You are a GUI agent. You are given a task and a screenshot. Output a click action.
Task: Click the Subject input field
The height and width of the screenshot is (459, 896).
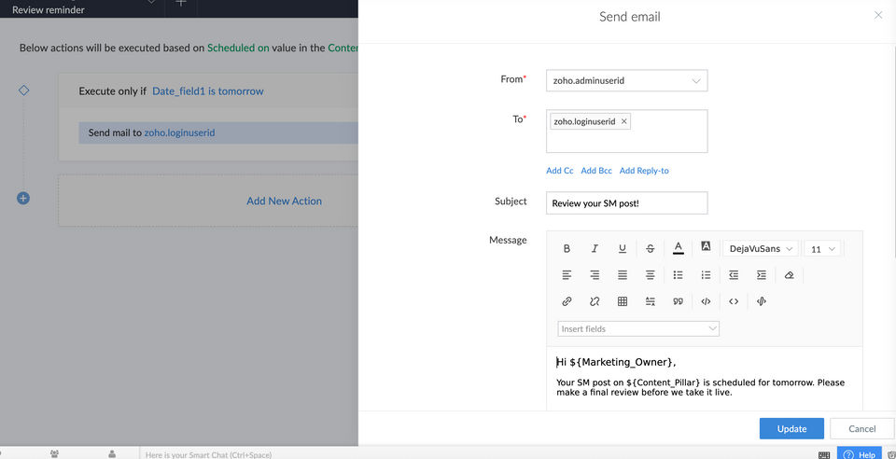point(626,202)
